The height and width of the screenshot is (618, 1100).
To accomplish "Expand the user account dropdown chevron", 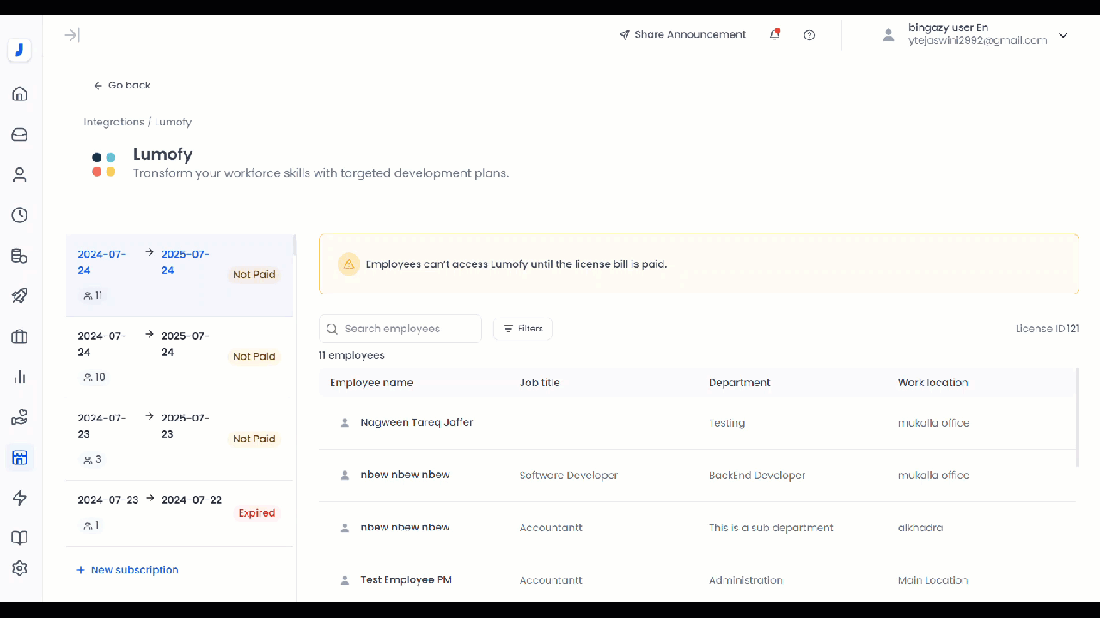I will click(1063, 35).
